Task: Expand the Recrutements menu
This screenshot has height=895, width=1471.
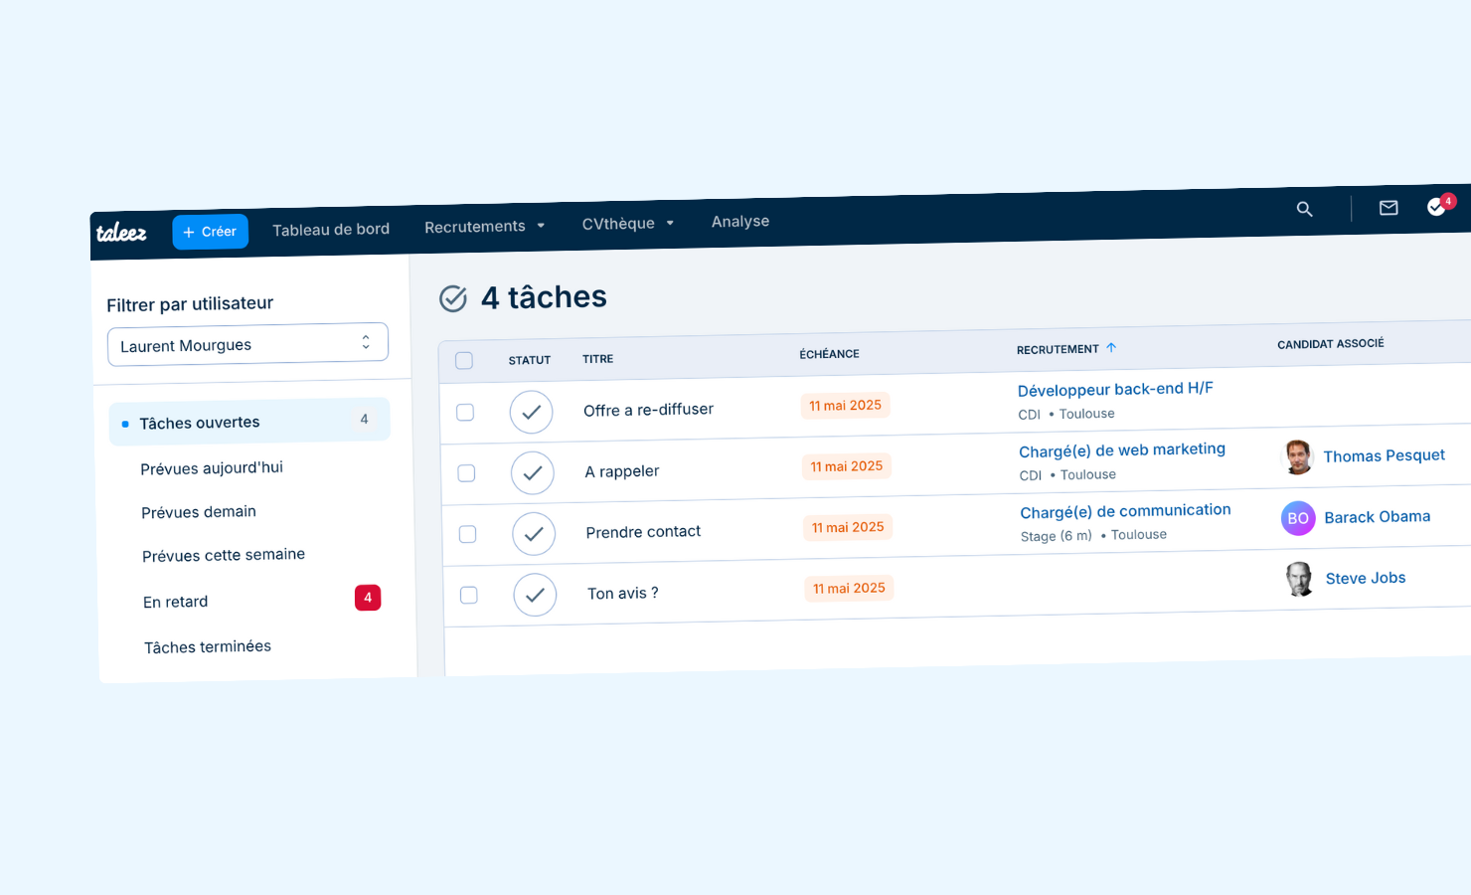Action: pyautogui.click(x=485, y=227)
